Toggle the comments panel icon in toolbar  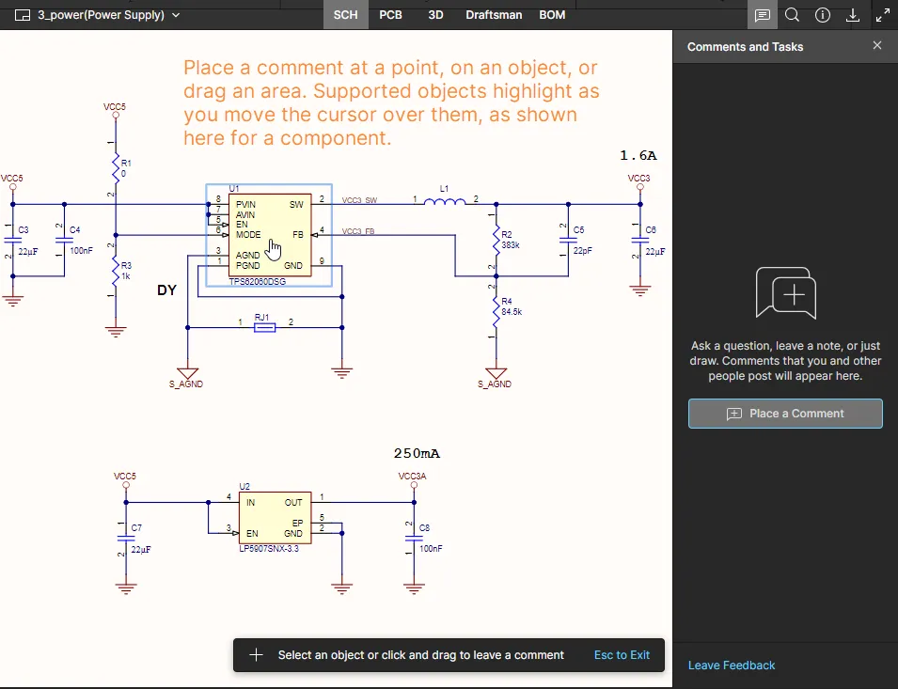(x=763, y=15)
